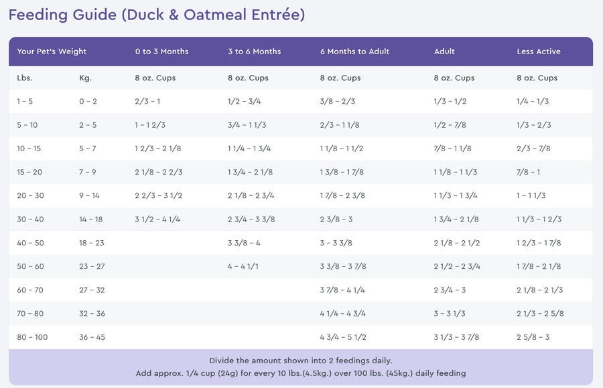Click the "80 – 100" lbs weight cell
Screen dimensions: 603x388
[32, 337]
